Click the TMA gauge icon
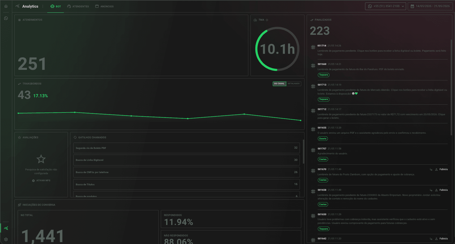The image size is (455, 244). coord(255,20)
